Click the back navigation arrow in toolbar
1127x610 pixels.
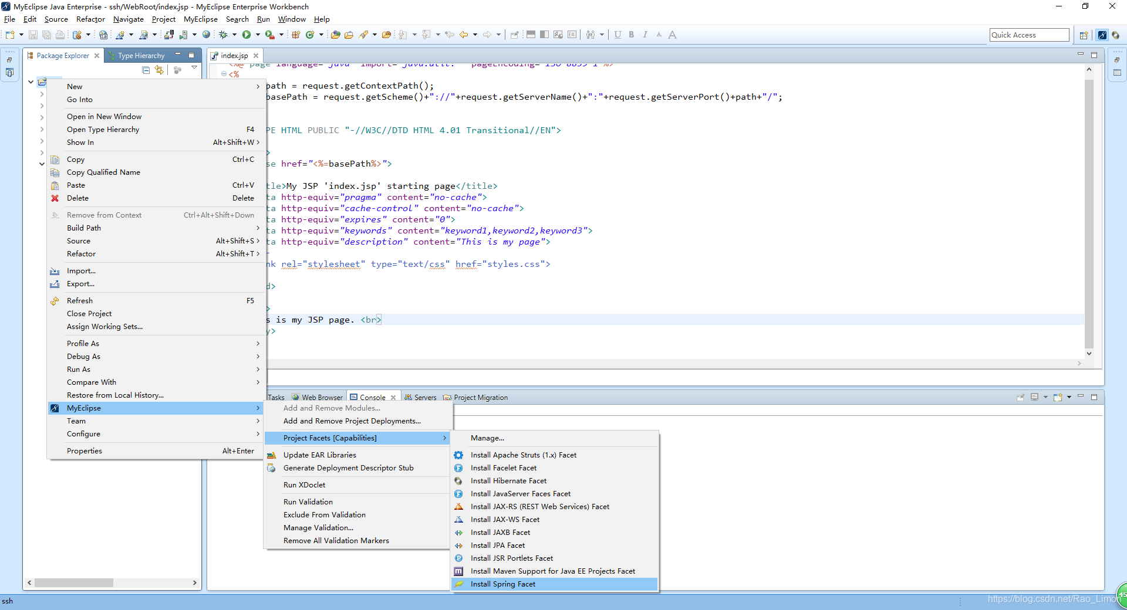tap(464, 35)
